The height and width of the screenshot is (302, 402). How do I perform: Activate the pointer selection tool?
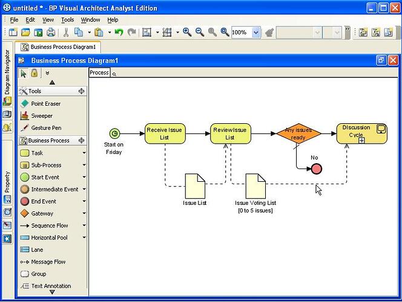(24, 73)
